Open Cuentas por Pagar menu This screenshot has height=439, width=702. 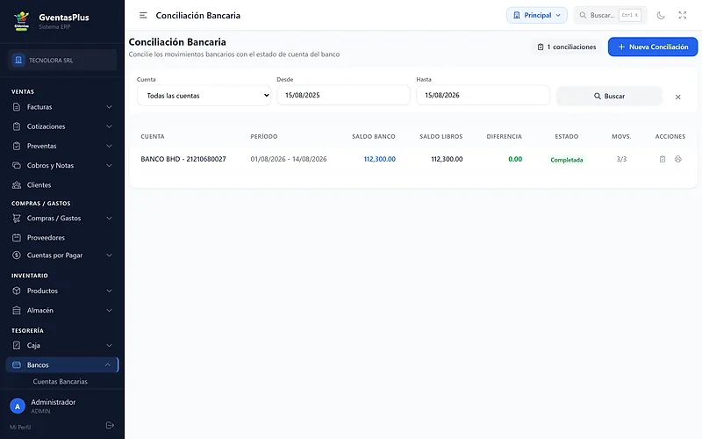pyautogui.click(x=62, y=255)
